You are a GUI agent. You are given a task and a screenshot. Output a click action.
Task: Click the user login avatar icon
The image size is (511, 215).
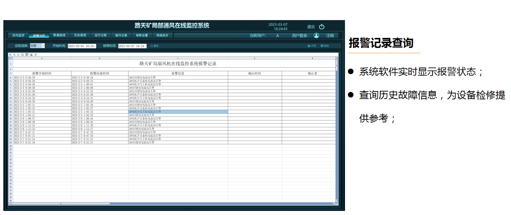(316, 36)
